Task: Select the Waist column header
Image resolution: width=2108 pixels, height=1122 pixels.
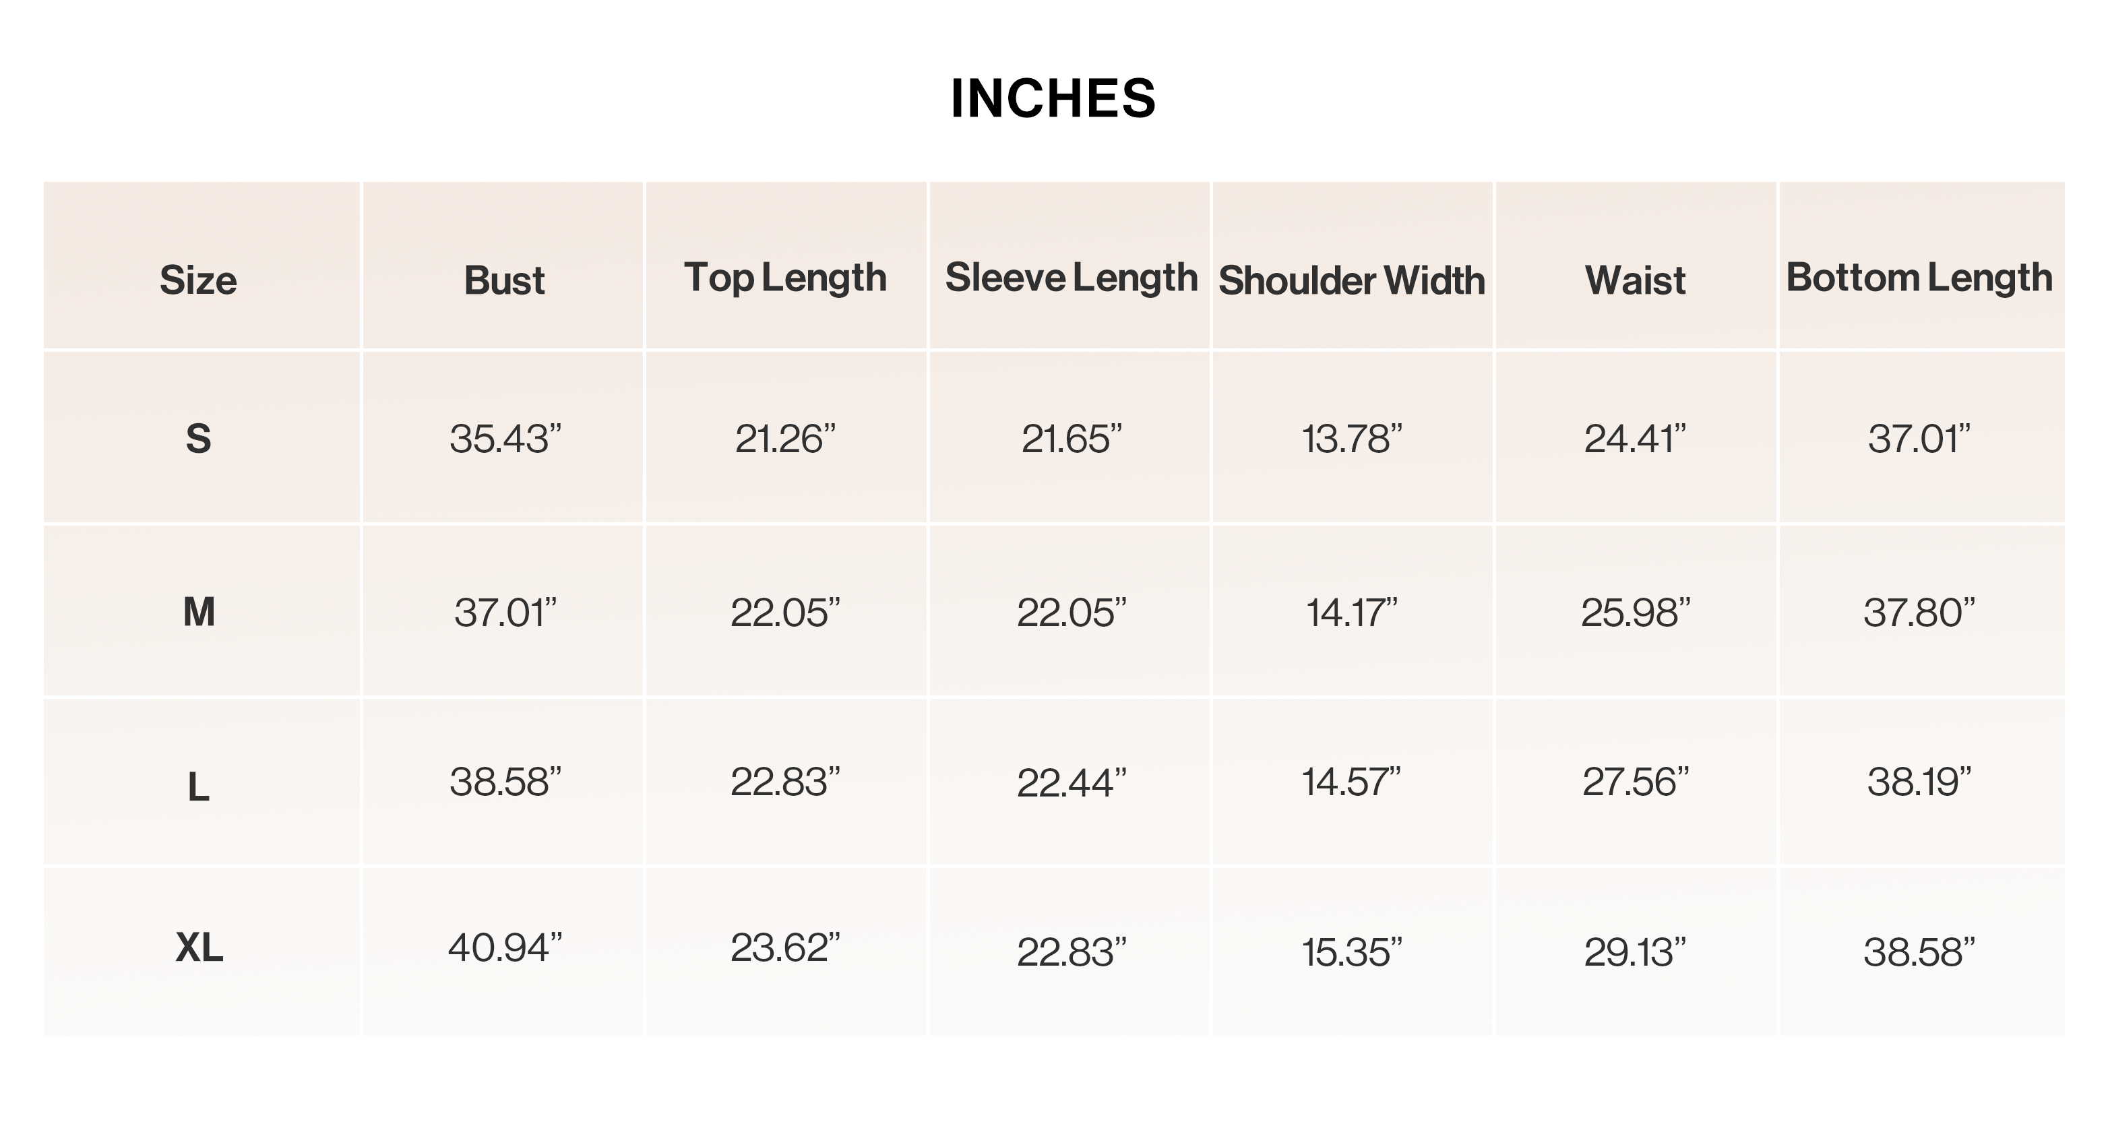Action: [x=1635, y=281]
